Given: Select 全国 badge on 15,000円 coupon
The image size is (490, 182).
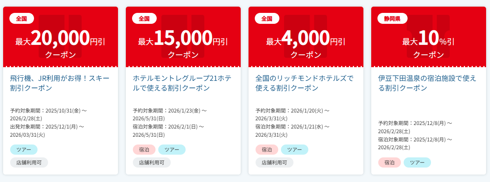Looking at the screenshot, I should pos(144,18).
